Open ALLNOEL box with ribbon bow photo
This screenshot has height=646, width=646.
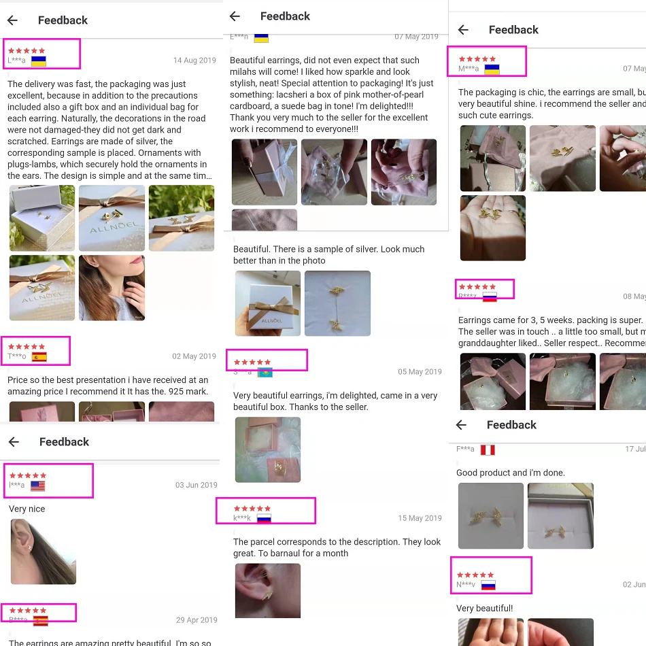268,303
